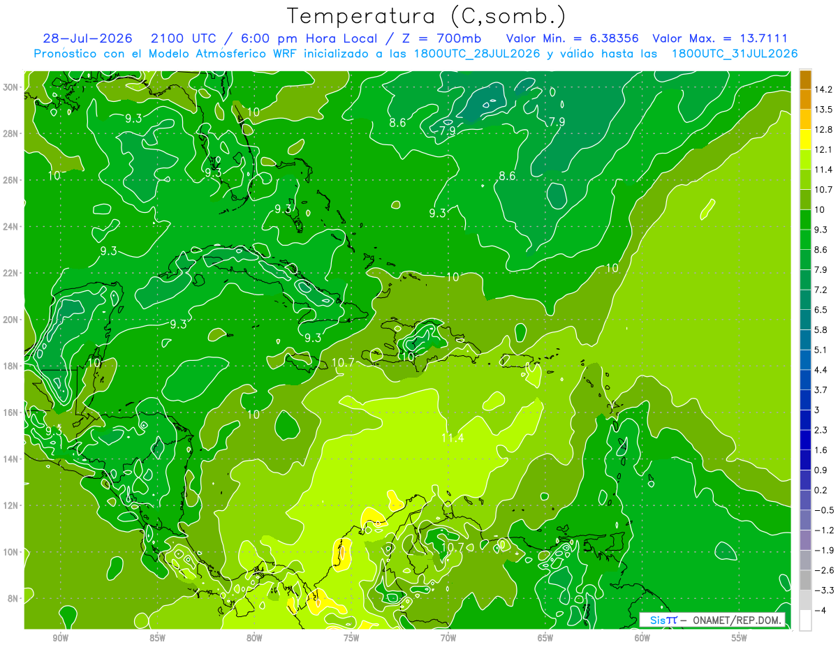Screen dimensions: 838x647
Task: Click the '-4' colorbar label
Action: [819, 610]
